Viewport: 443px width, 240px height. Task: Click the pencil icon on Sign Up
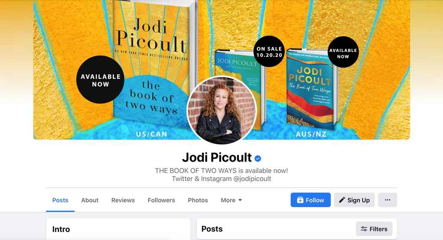pyautogui.click(x=342, y=200)
